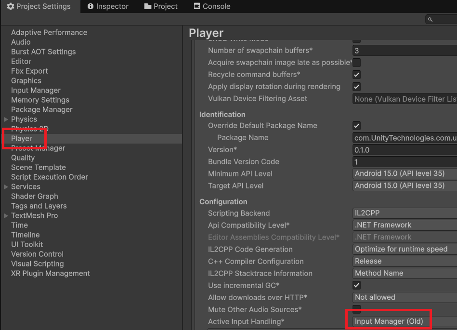
Task: Click the Console tab icon
Action: point(197,6)
